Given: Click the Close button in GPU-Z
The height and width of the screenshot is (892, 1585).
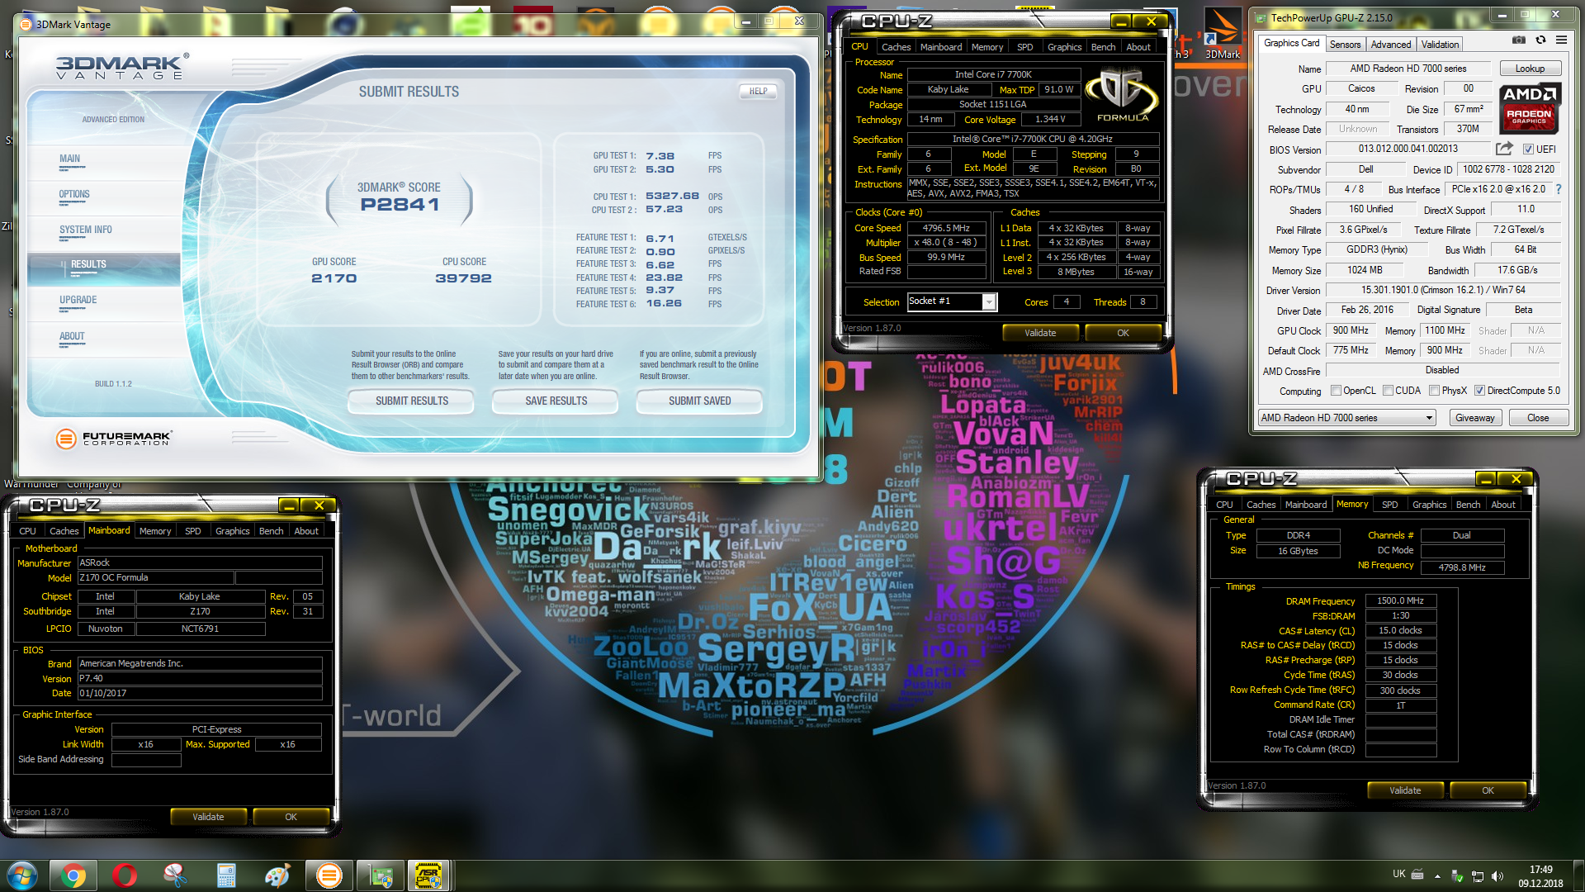Looking at the screenshot, I should coord(1537,418).
